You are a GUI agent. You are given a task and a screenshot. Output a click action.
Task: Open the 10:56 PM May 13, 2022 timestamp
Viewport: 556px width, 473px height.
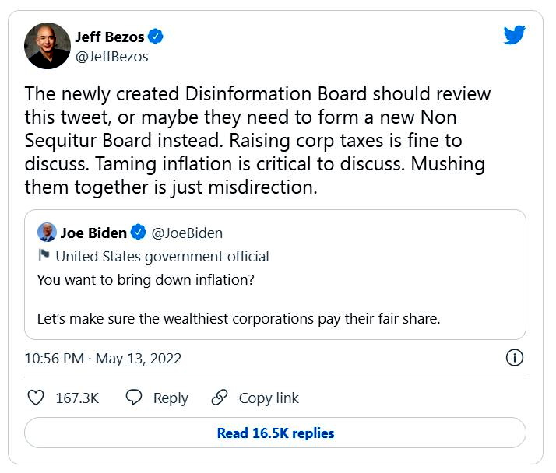[x=103, y=358]
